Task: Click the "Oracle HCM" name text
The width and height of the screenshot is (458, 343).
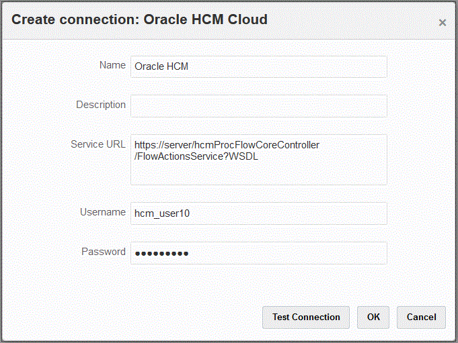Action: pos(162,66)
